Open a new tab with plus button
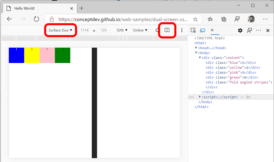 pos(81,8)
